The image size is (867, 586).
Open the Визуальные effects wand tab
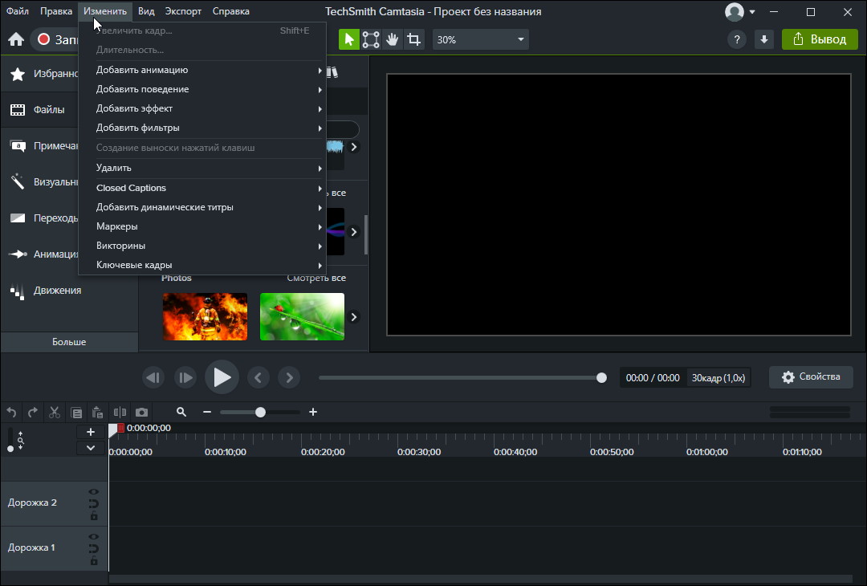(x=40, y=182)
